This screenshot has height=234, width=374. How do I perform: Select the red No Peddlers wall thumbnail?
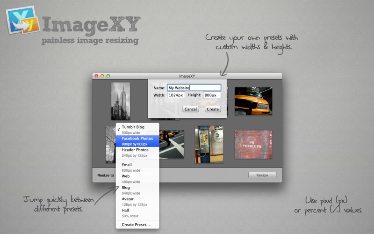click(253, 145)
